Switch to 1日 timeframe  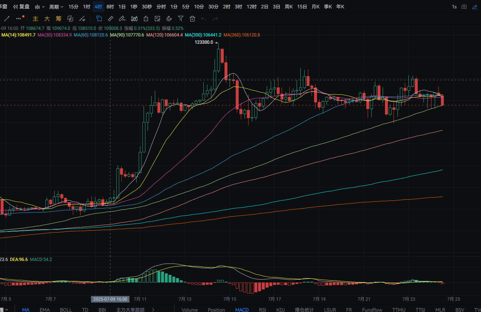point(122,7)
